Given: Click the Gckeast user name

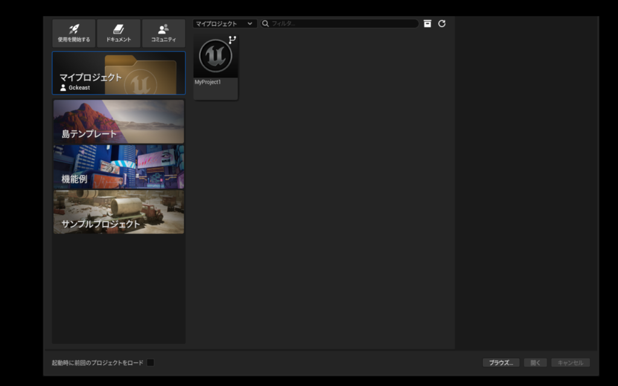Looking at the screenshot, I should [79, 87].
